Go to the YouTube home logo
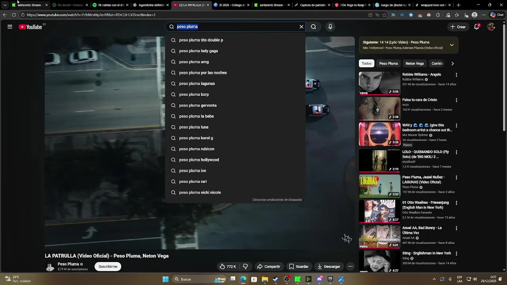The height and width of the screenshot is (285, 507). tap(30, 27)
